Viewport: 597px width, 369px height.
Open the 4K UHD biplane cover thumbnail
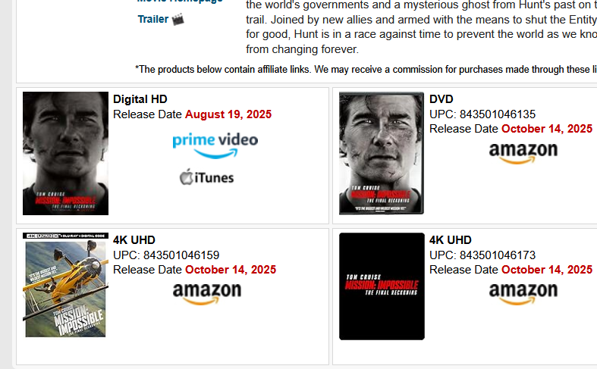[x=65, y=285]
